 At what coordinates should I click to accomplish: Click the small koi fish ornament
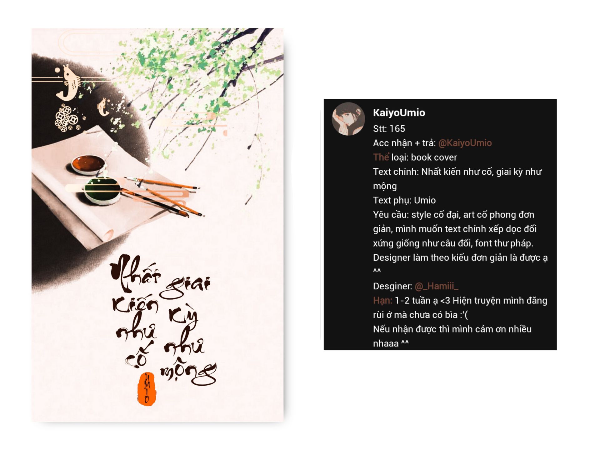click(x=103, y=107)
